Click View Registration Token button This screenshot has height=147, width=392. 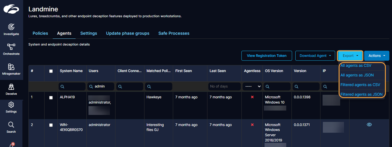pos(267,56)
